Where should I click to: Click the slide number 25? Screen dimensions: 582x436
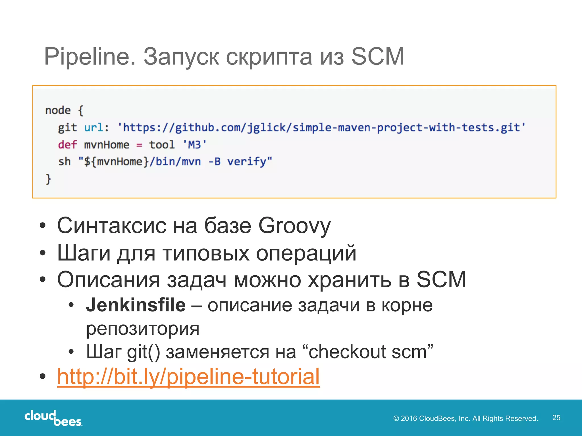click(556, 418)
